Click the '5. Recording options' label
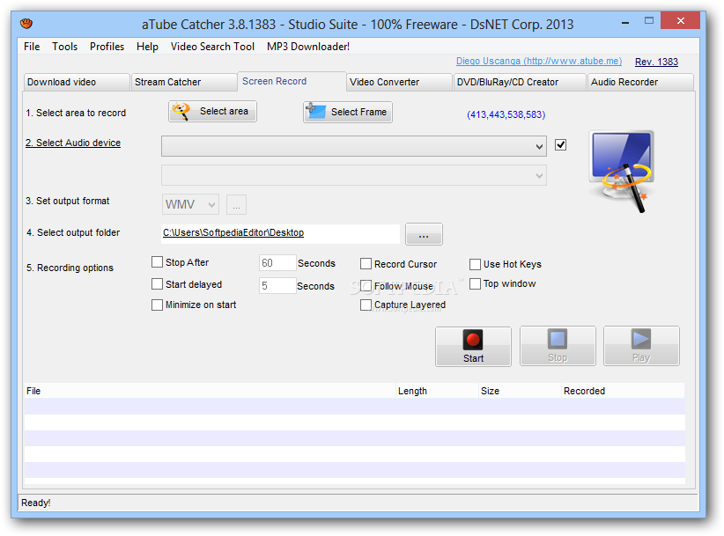Image resolution: width=724 pixels, height=536 pixels. 70,268
